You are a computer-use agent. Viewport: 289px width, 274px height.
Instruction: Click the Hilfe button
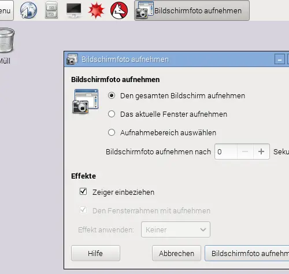95,253
